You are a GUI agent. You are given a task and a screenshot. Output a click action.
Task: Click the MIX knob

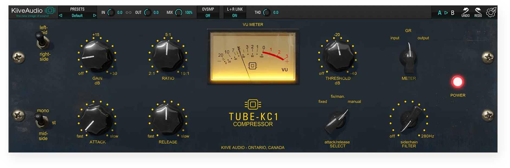179,12
